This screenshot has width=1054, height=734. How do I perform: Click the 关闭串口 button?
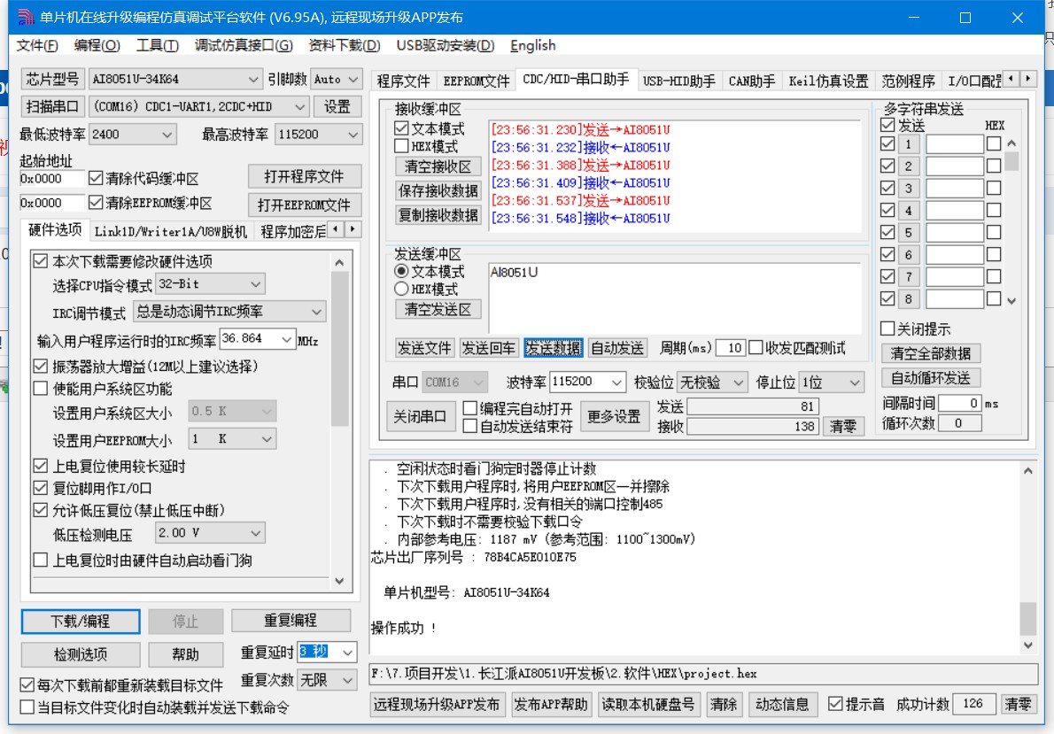point(420,417)
